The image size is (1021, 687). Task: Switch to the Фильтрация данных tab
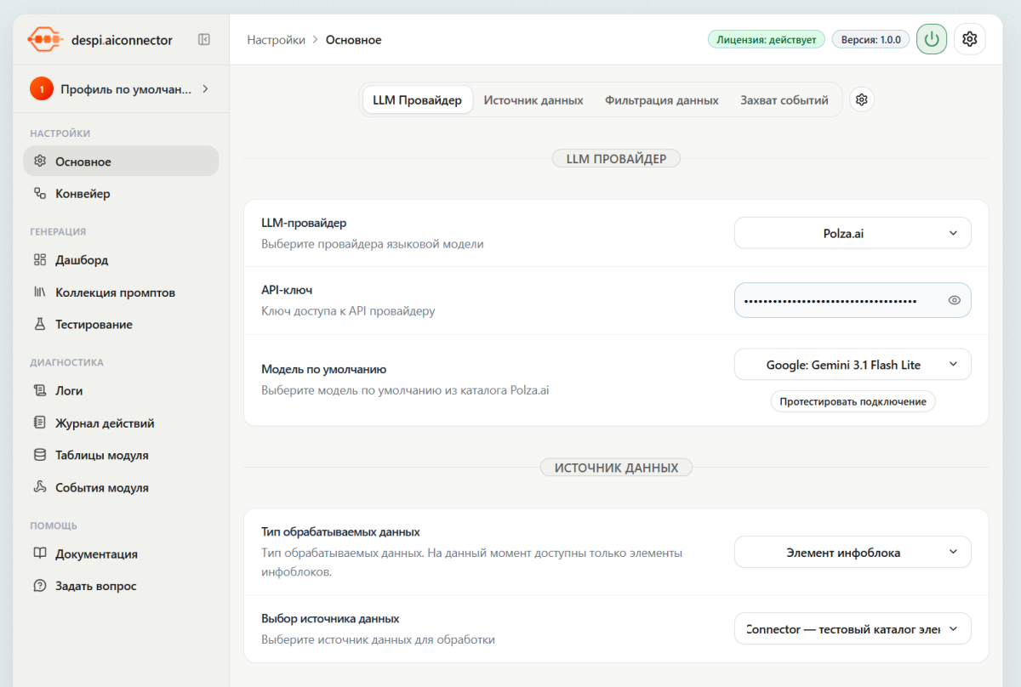(662, 100)
